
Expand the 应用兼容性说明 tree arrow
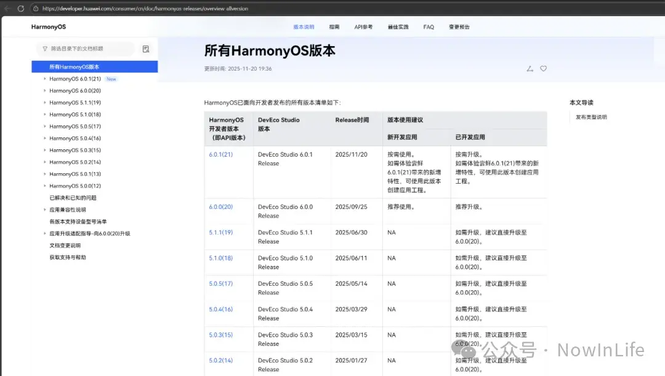44,210
